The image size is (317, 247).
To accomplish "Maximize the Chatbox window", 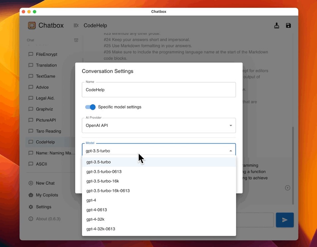I will click(x=35, y=12).
